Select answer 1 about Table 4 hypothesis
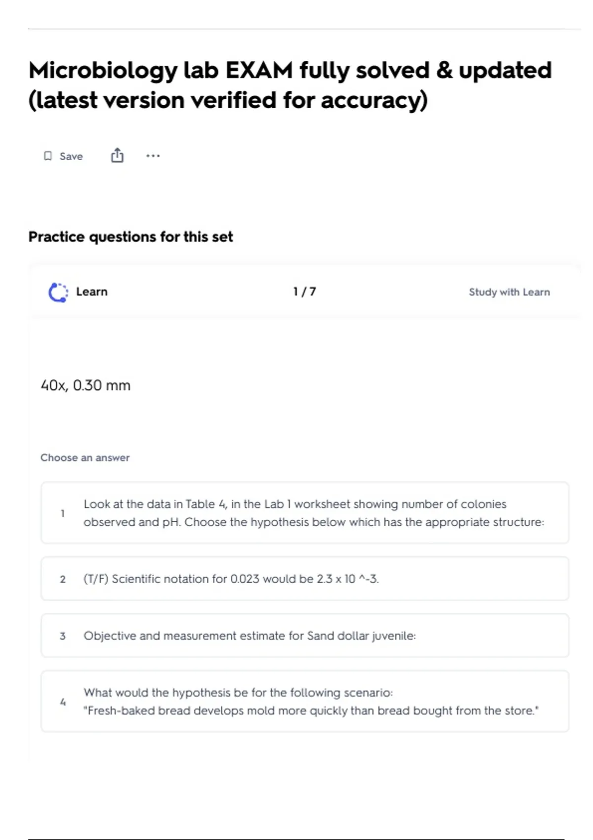This screenshot has height=840, width=593. click(x=305, y=513)
